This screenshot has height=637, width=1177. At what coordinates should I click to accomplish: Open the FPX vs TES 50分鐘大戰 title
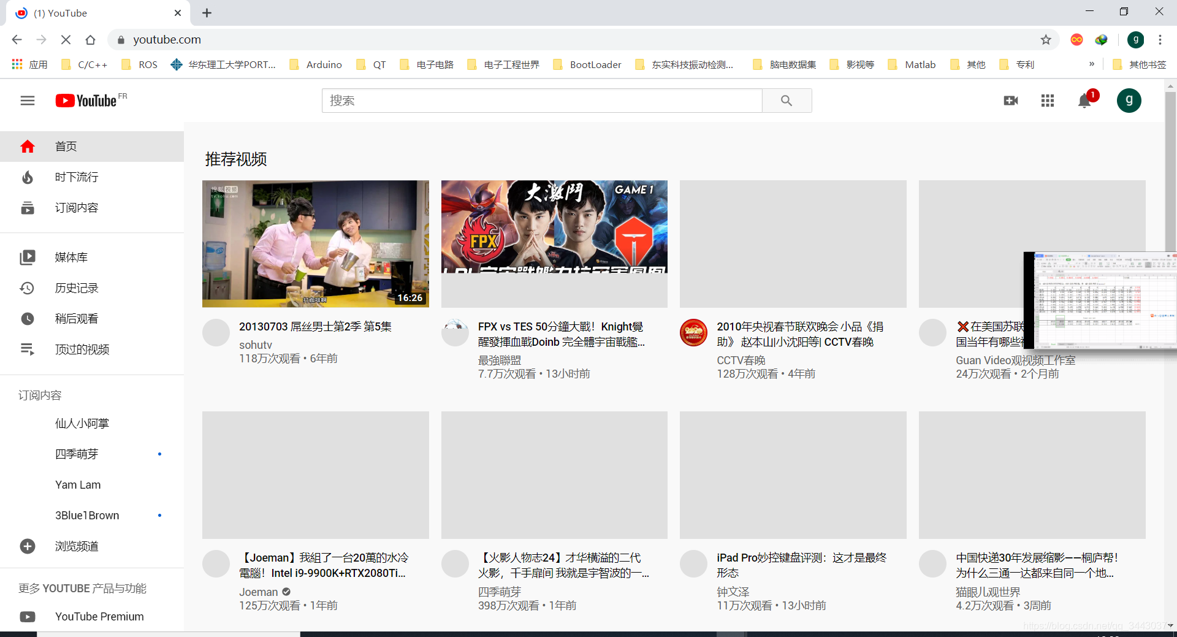tap(562, 334)
